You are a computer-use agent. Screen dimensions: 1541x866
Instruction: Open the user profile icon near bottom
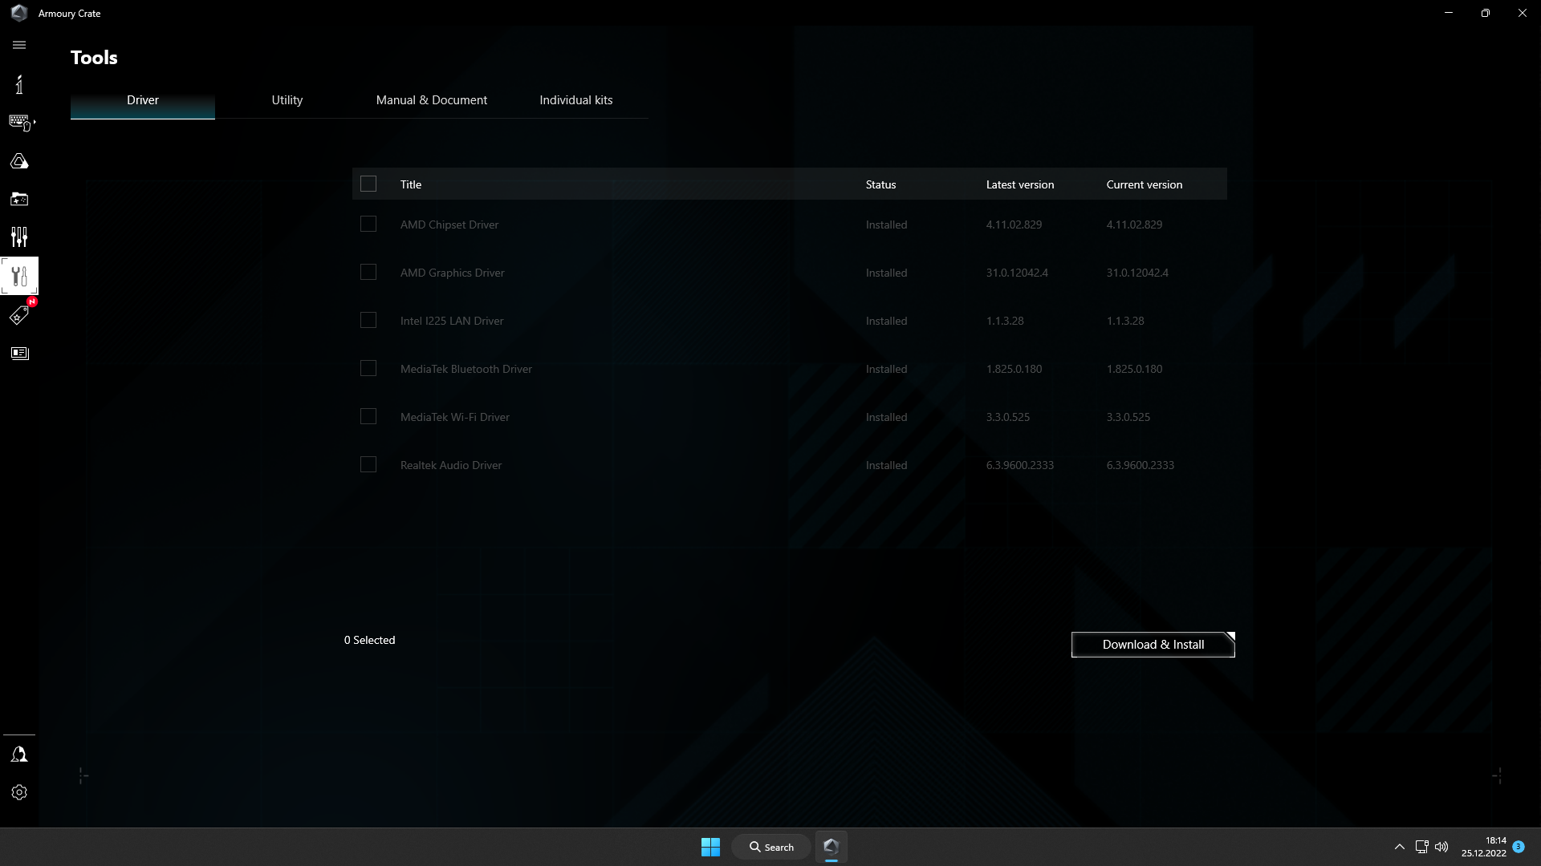click(x=19, y=754)
